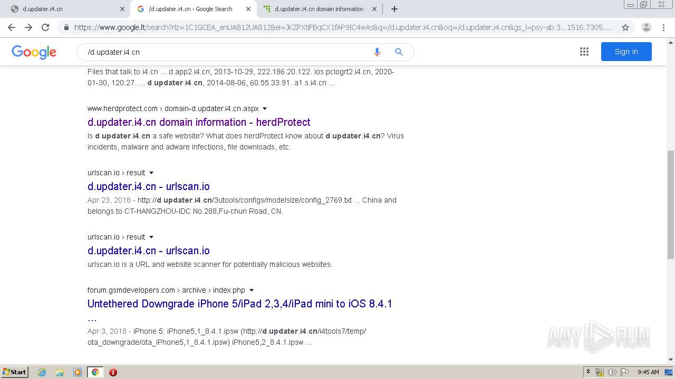Expand gsmdevelopers forum result options arrow
Screen dimensions: 675x379
[x=252, y=291]
